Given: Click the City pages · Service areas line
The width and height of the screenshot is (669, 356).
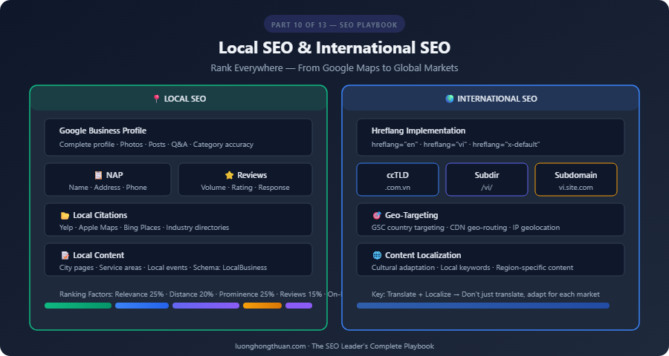Looking at the screenshot, I should pos(163,268).
